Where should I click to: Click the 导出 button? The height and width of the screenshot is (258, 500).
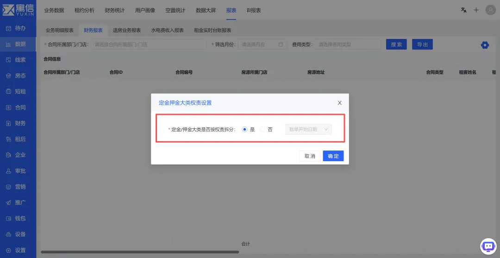tap(422, 44)
